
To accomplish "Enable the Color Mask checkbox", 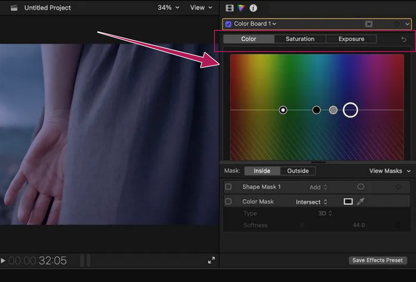I will pyautogui.click(x=228, y=201).
